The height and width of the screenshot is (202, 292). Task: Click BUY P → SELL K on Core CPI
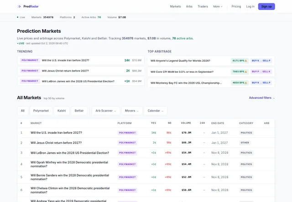[x=261, y=71]
